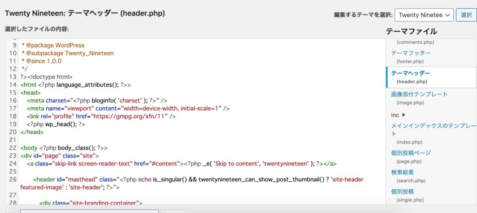477x213 pixels.
Task: Click the 選択 button
Action: click(466, 15)
